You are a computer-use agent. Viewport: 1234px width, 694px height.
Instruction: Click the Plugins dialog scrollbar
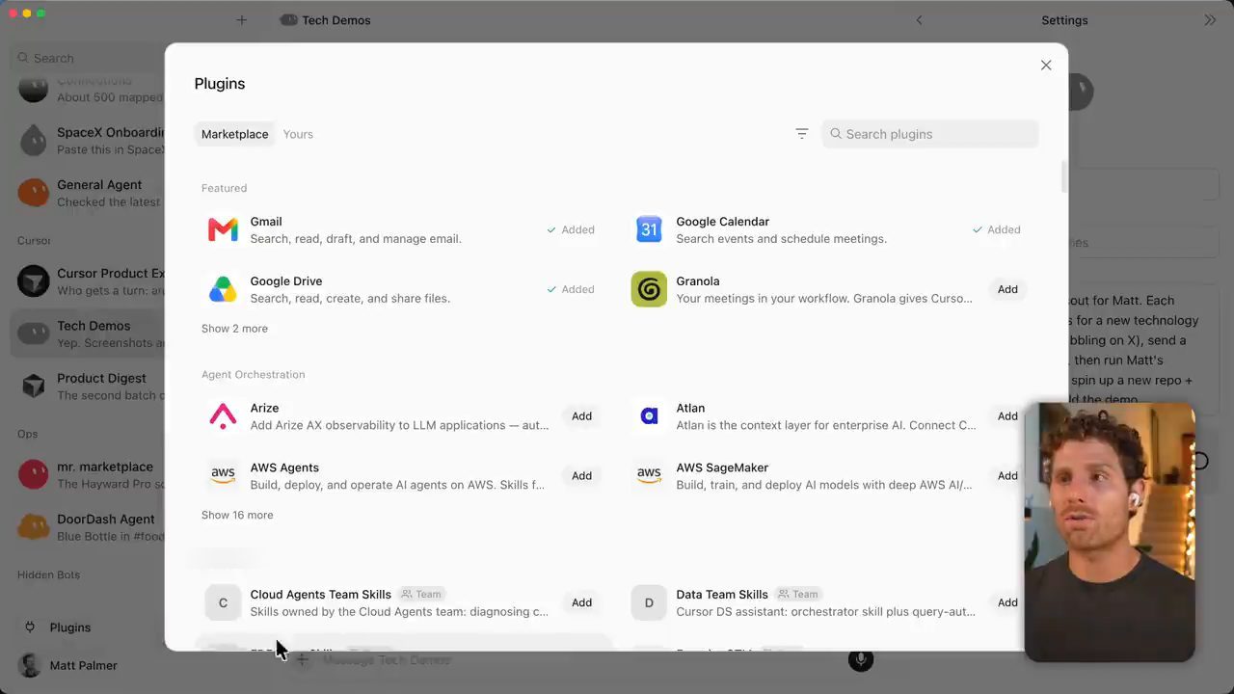tap(1064, 178)
